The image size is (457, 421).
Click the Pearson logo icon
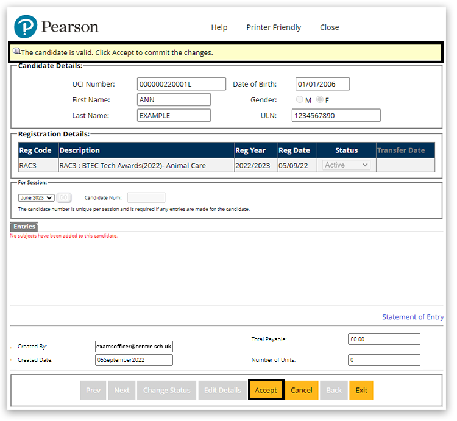pyautogui.click(x=26, y=27)
